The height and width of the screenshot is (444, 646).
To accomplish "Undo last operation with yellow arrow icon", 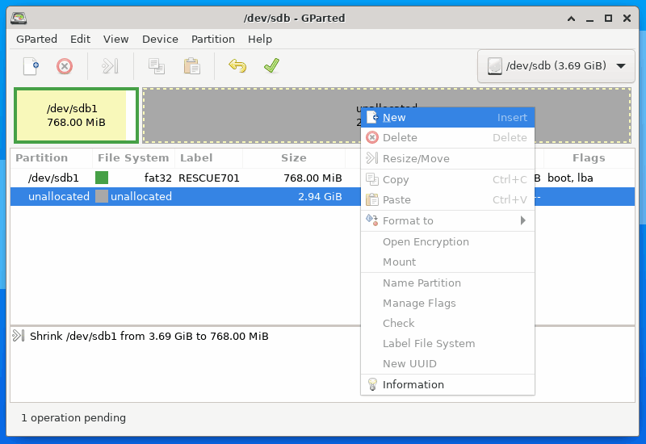I will point(237,66).
